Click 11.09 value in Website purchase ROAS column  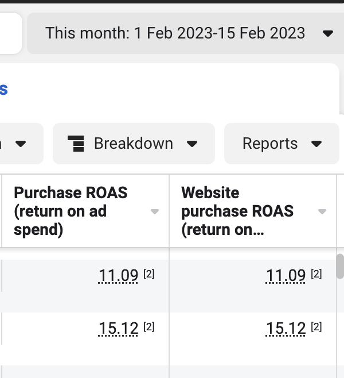click(x=286, y=275)
